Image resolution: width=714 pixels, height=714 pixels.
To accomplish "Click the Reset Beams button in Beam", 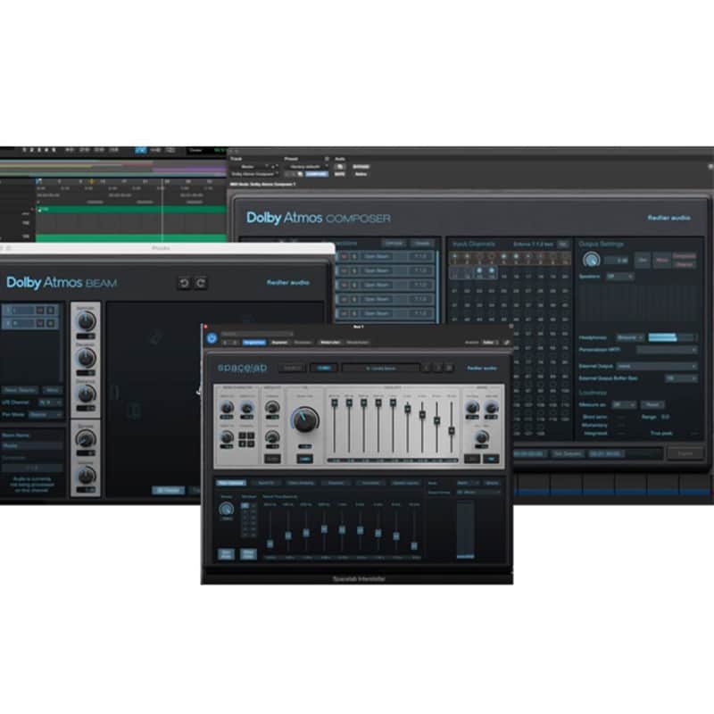I will [20, 390].
